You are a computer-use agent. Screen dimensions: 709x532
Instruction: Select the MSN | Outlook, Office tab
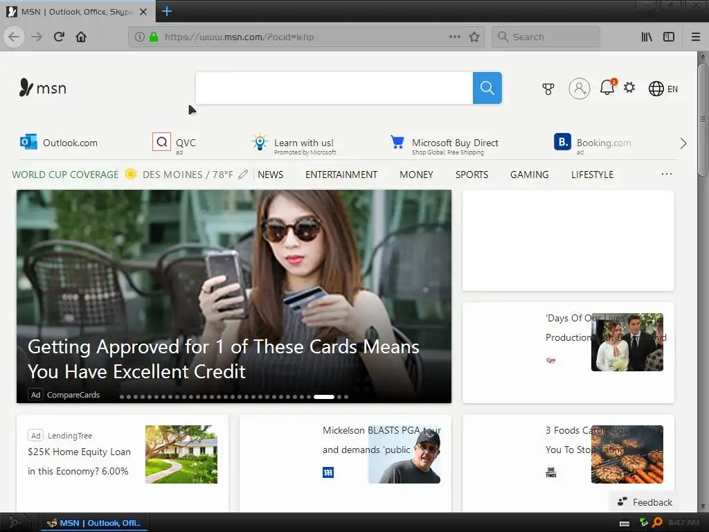78,12
